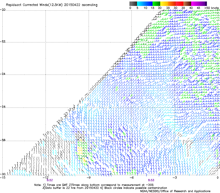
Task: Click the -26 latitude axis label
Action: click(x=3, y=107)
